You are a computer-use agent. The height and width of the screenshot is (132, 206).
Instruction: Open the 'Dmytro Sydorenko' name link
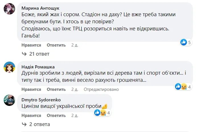[x=41, y=100]
